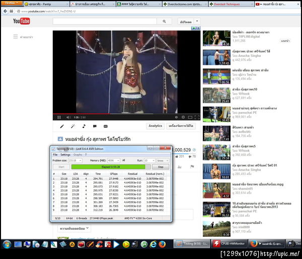
Task: Switch to Overclockzone.com browser tab
Action: point(185,4)
